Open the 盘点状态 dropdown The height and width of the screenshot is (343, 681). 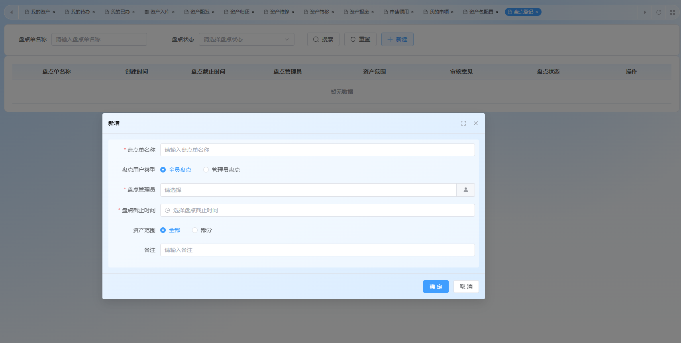pyautogui.click(x=247, y=39)
